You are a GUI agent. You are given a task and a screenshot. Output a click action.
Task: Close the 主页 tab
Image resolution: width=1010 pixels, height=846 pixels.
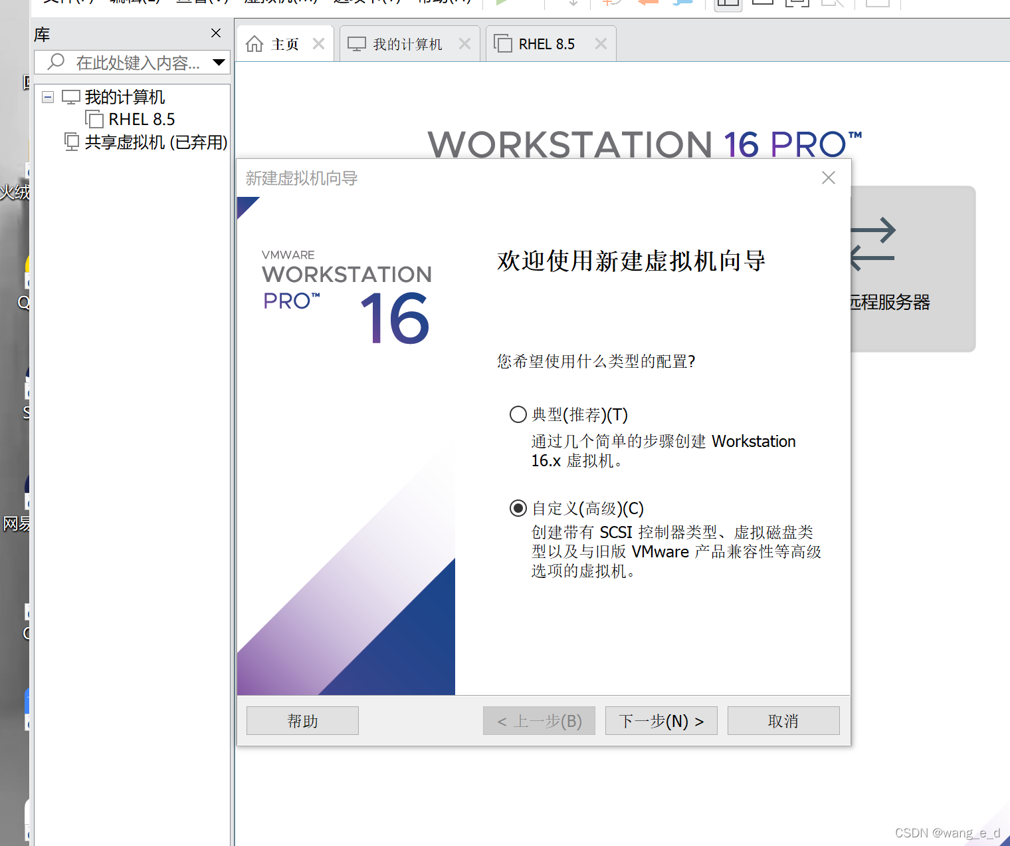(x=318, y=44)
